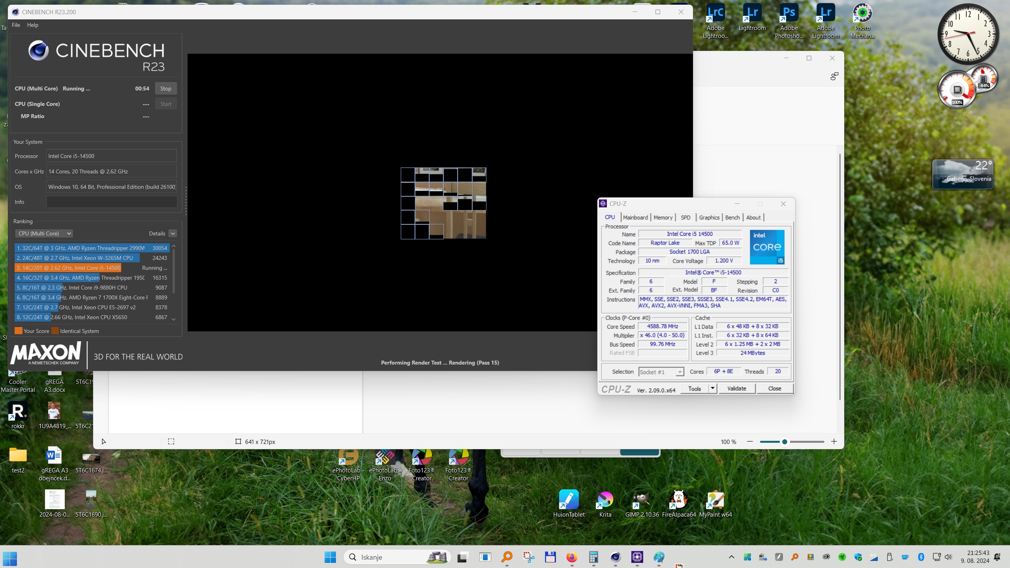Select the pointer tool in image viewer status bar
1010x568 pixels.
pos(104,442)
